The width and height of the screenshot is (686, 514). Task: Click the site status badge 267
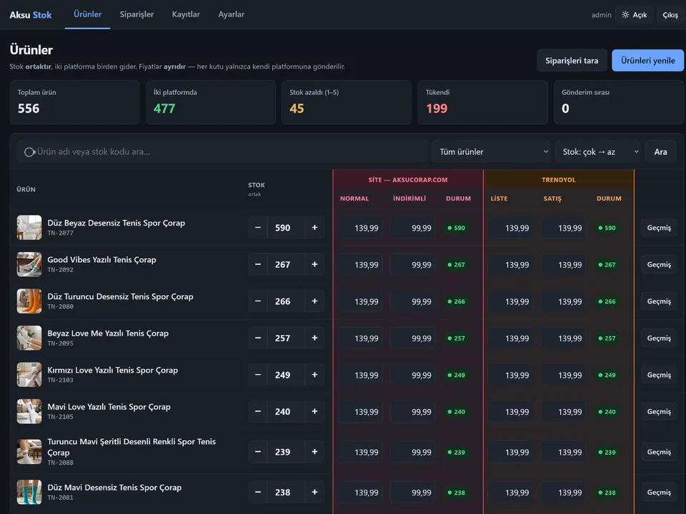pos(456,265)
